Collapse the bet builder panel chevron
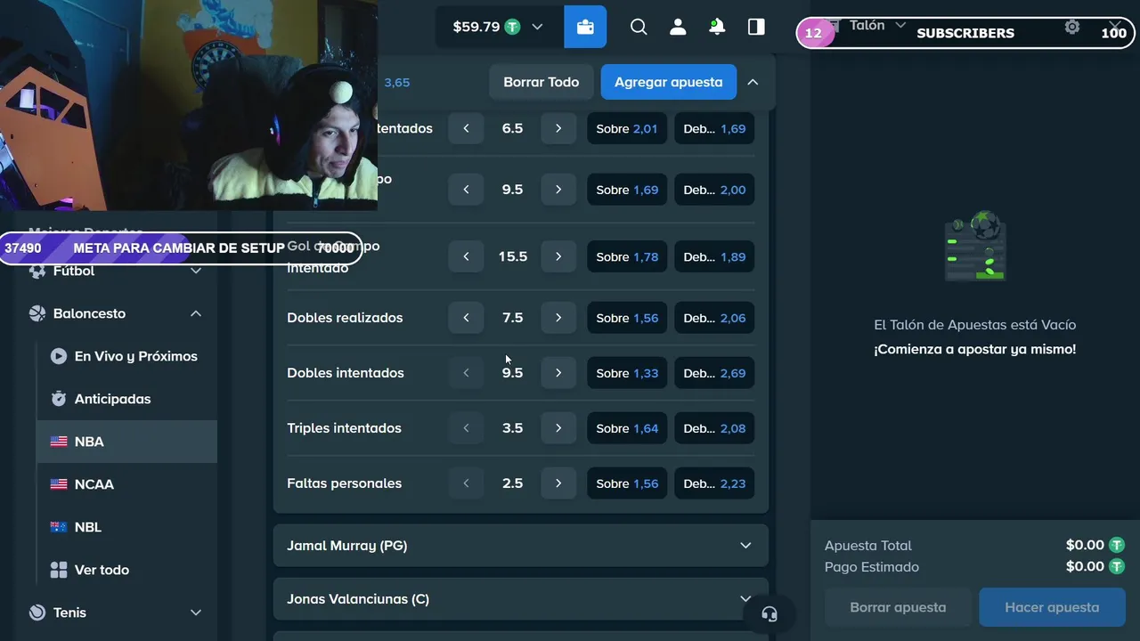1140x641 pixels. click(753, 82)
